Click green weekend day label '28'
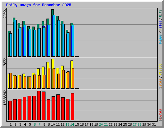 (x=139, y=124)
